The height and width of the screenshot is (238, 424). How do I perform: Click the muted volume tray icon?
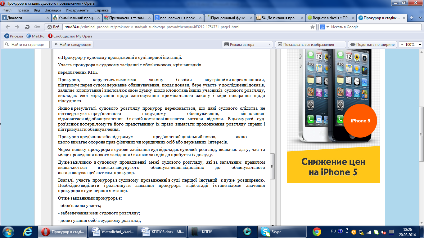pyautogui.click(x=384, y=232)
